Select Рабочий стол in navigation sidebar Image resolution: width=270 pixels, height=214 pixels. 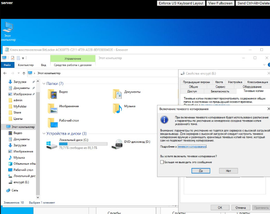[x=23, y=170]
